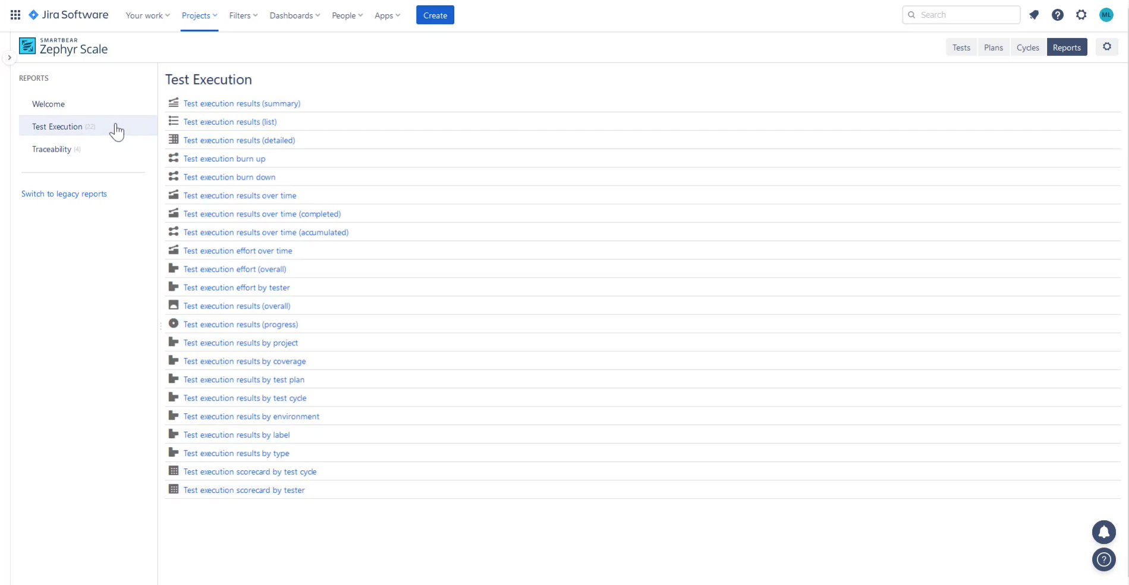Expand the collapsed Jira sidebar arrow
The width and height of the screenshot is (1129, 585).
10,58
